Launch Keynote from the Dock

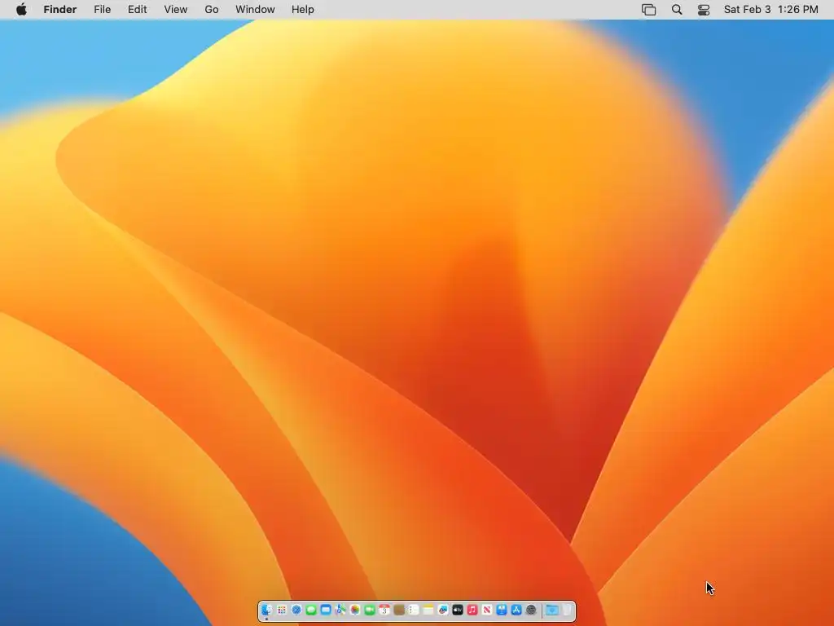502,610
